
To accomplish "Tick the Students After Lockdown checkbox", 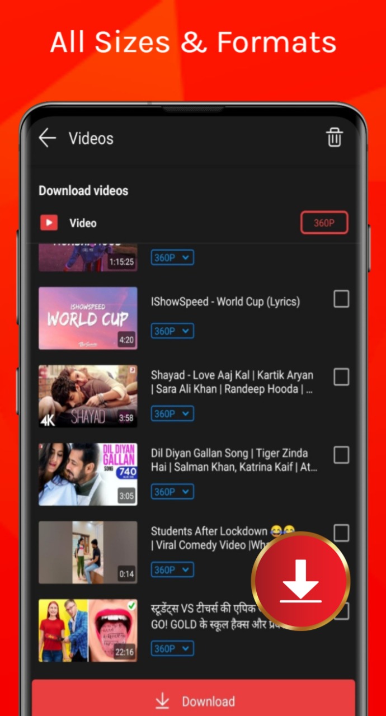I will (x=341, y=533).
